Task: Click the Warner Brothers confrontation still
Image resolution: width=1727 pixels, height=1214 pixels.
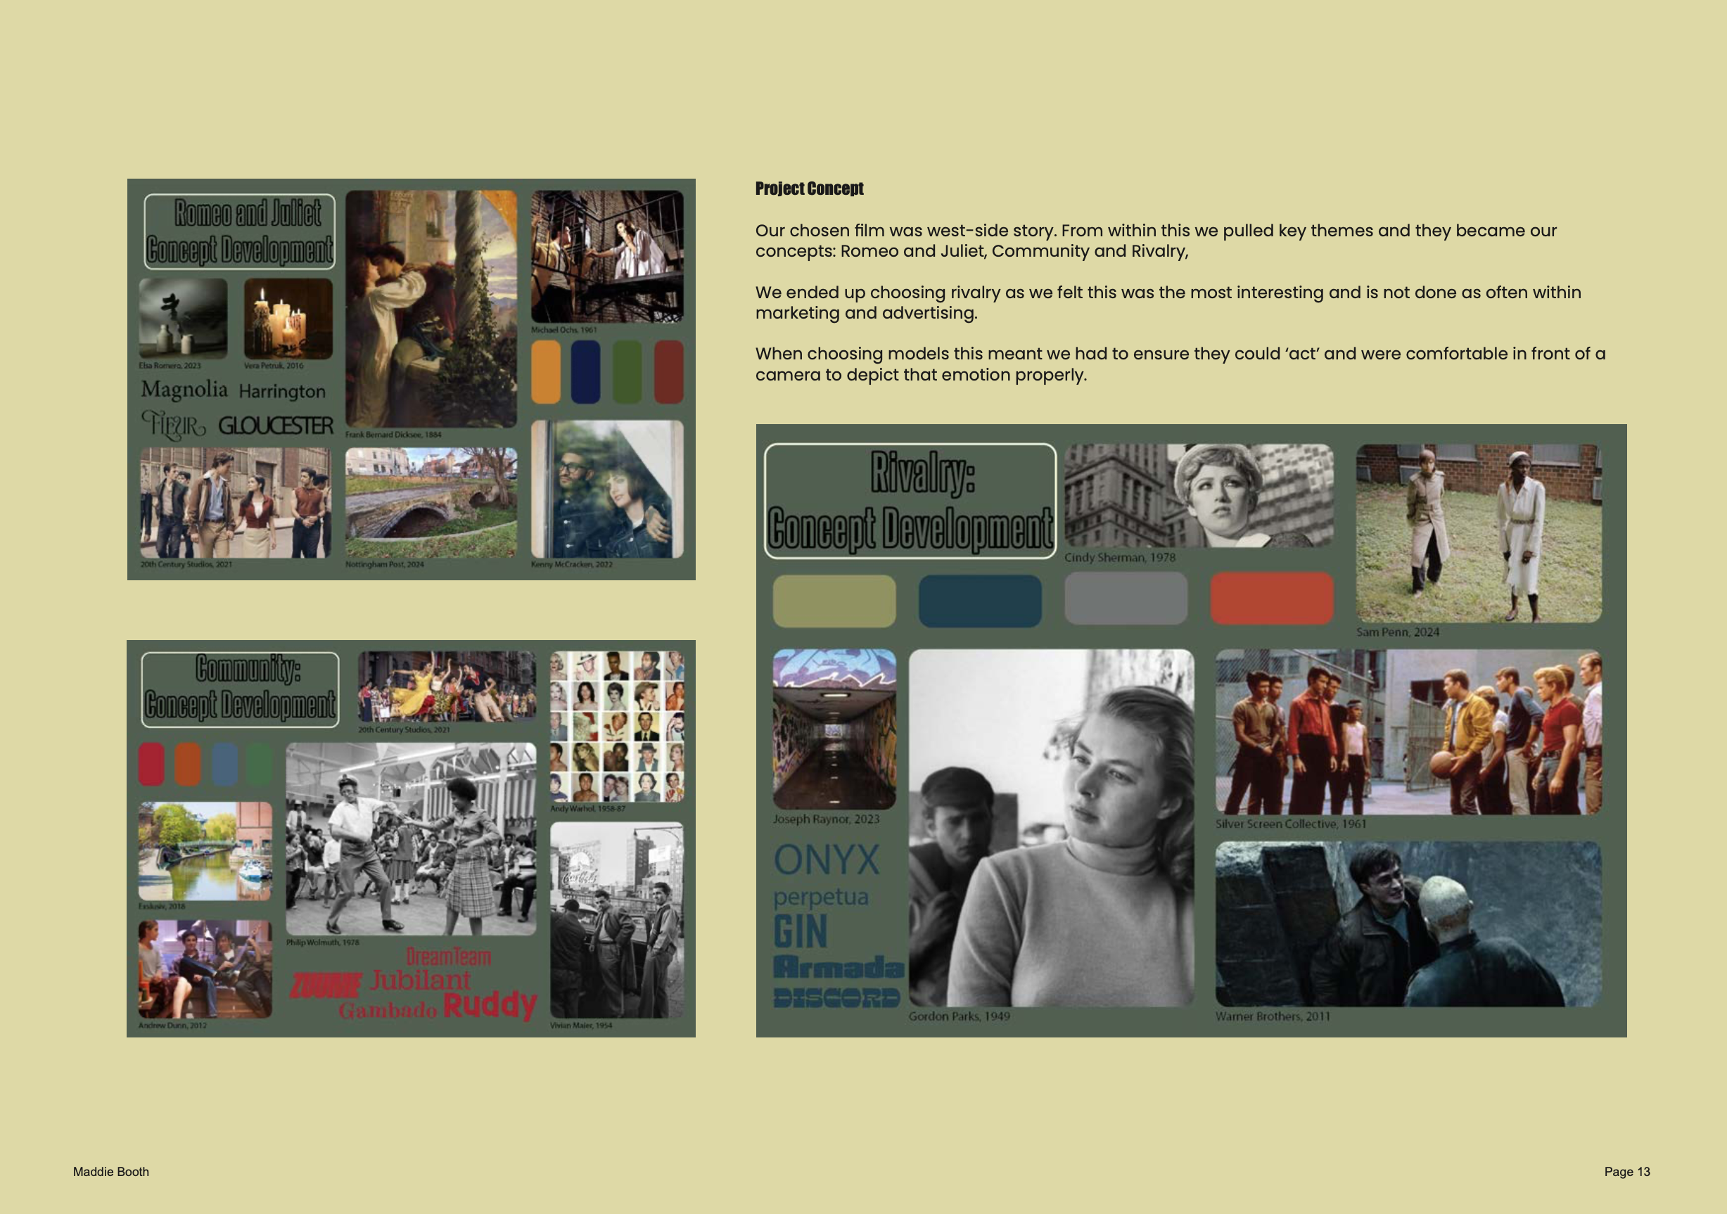Action: pyautogui.click(x=1409, y=924)
